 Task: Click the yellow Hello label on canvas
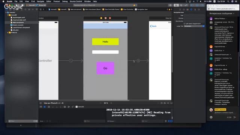tap(105, 42)
